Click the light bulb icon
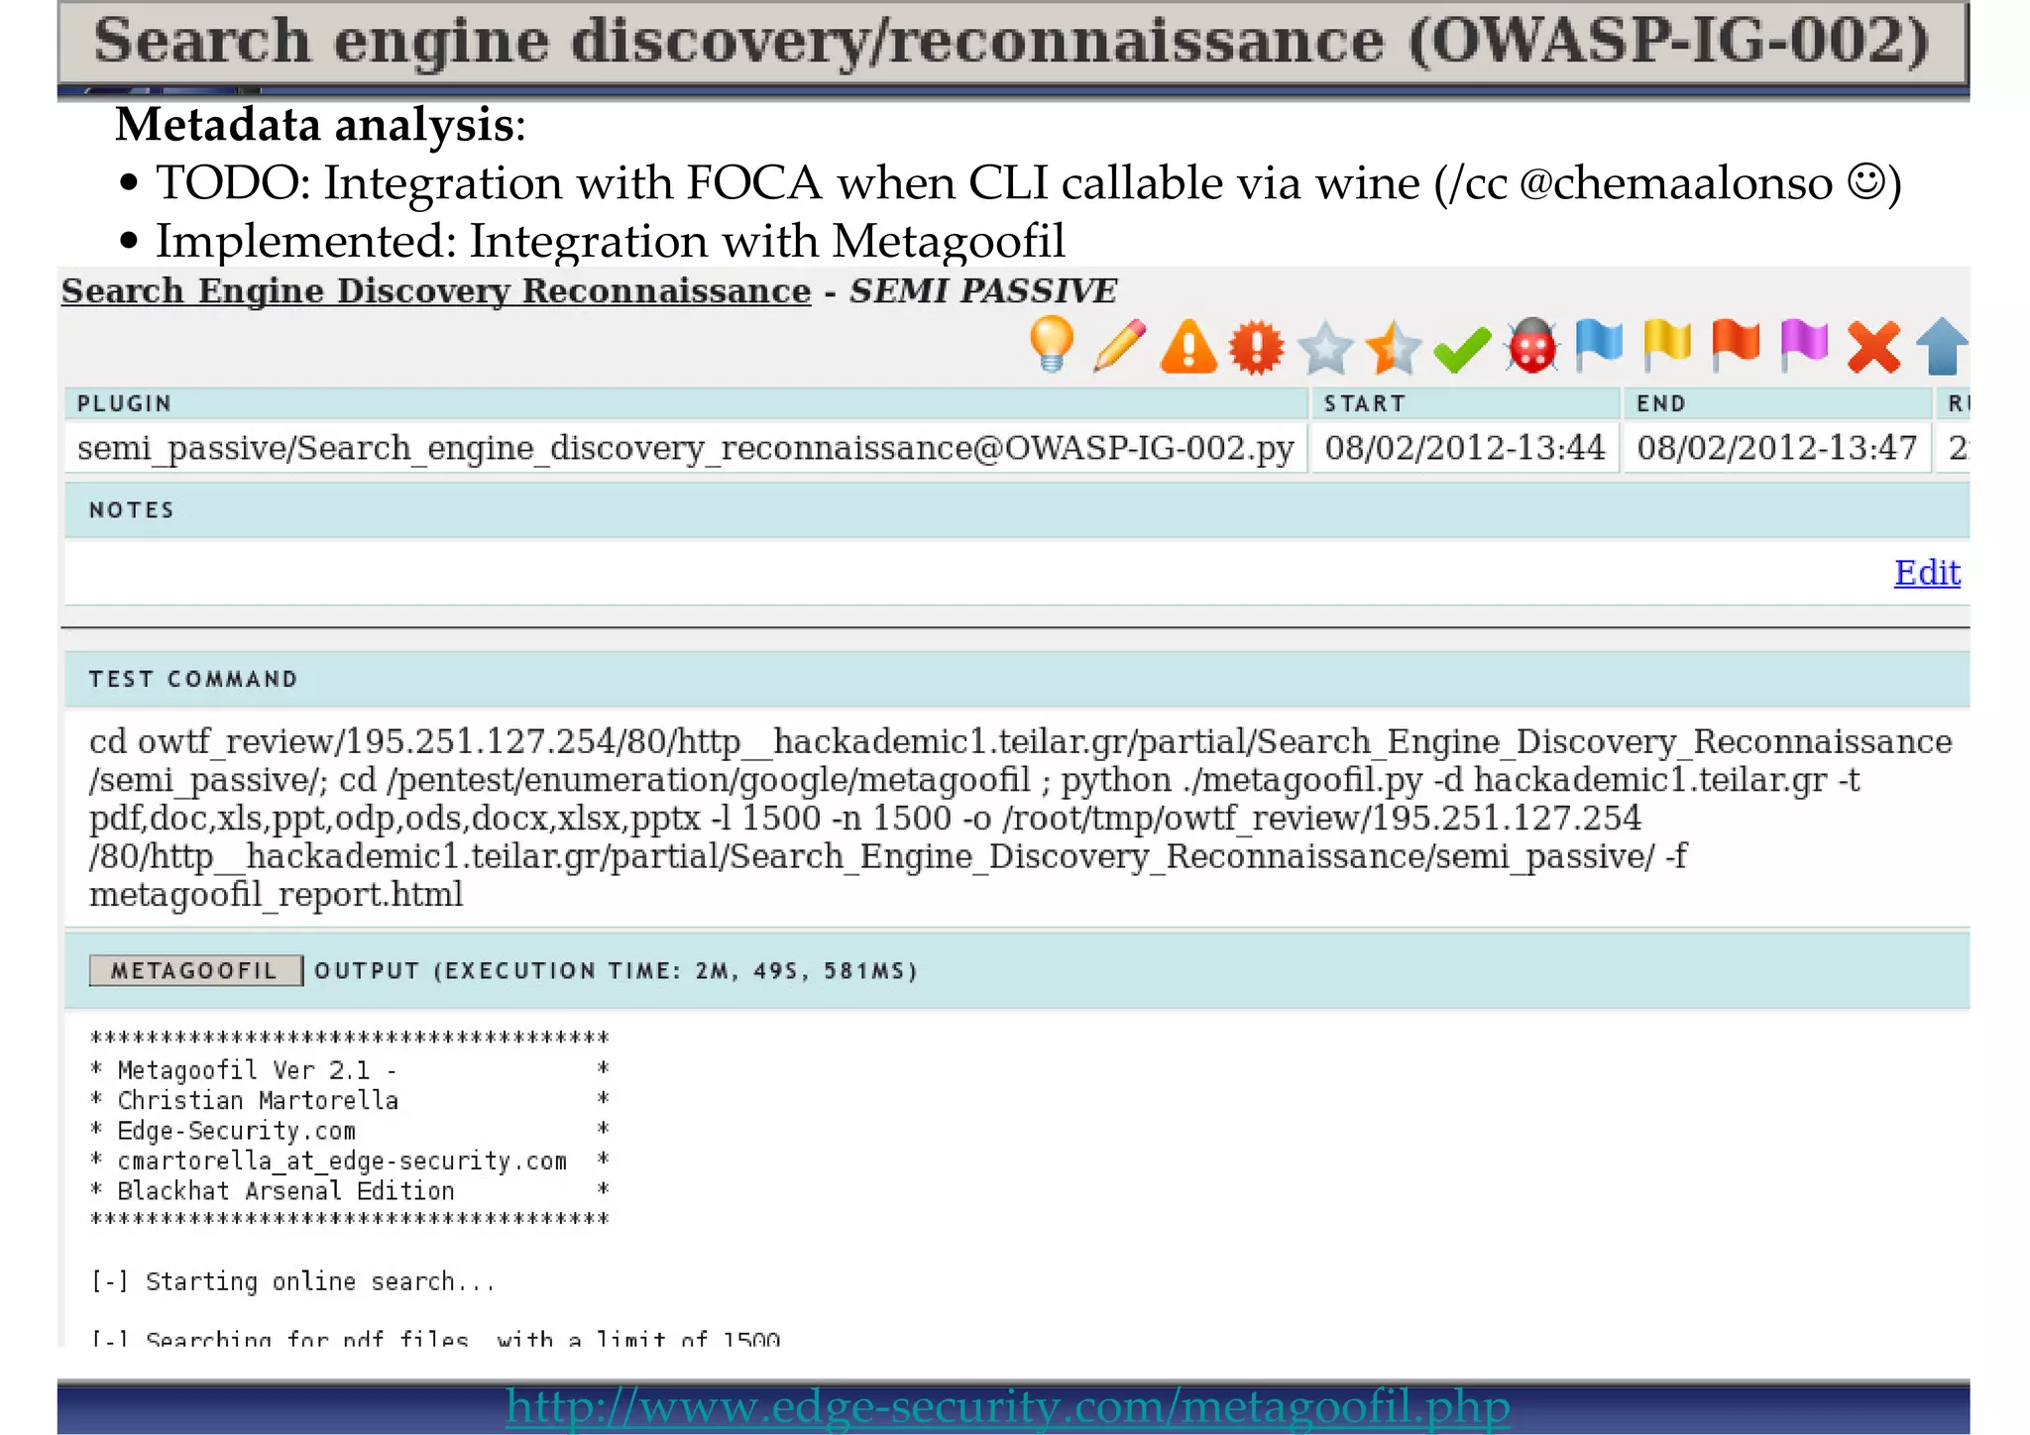The width and height of the screenshot is (2030, 1435). coord(1052,345)
